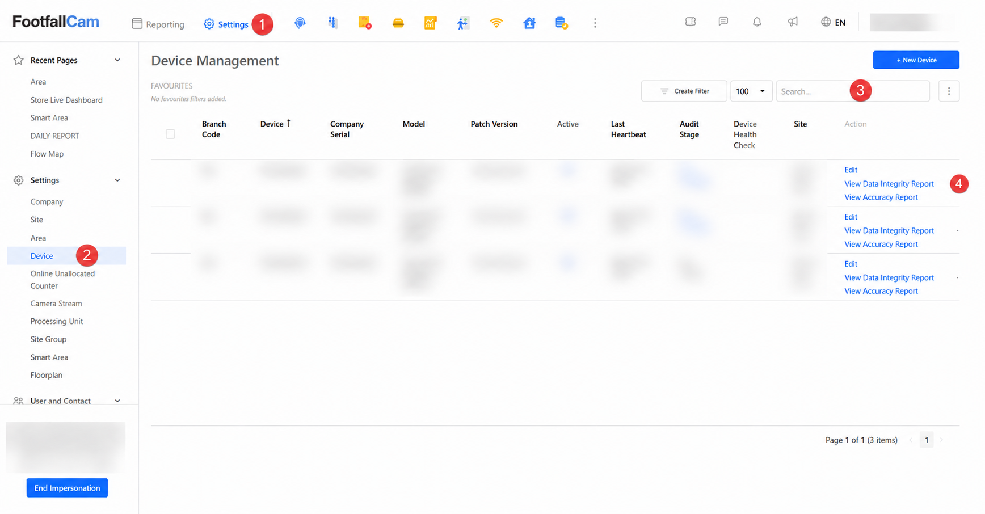Open the top bar three-dot overflow menu
Image resolution: width=985 pixels, height=514 pixels.
pyautogui.click(x=595, y=23)
